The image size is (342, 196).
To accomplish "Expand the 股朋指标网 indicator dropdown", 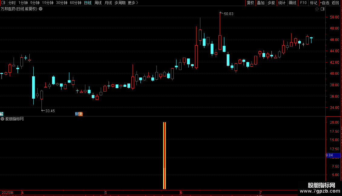I will point(2,119).
